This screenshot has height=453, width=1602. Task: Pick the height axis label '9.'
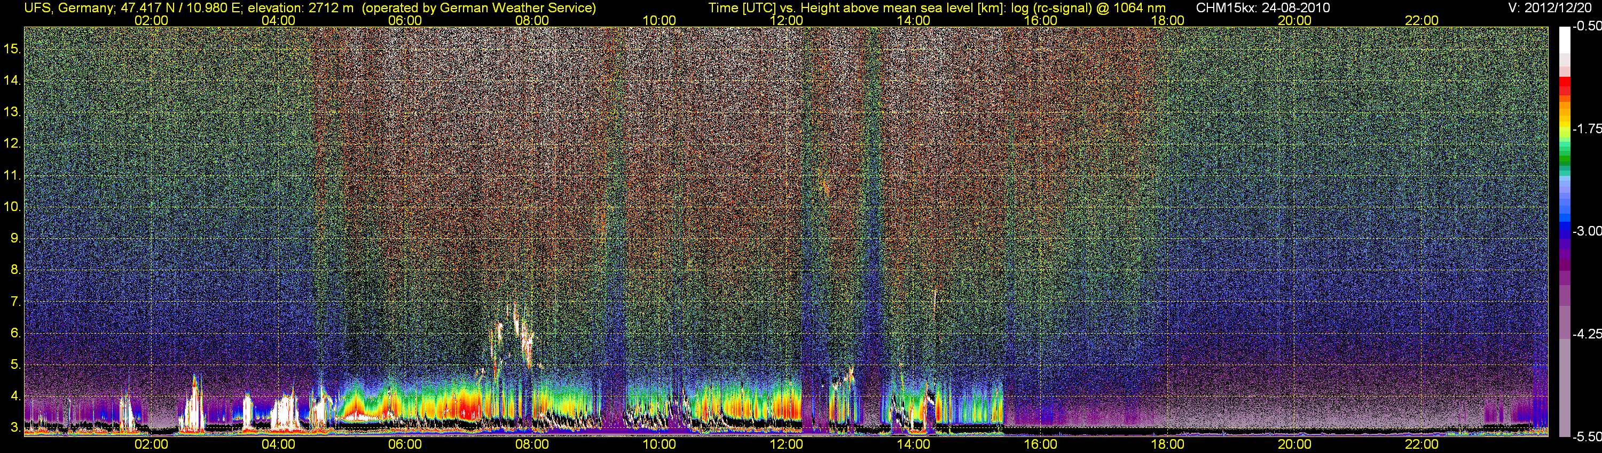click(x=15, y=238)
